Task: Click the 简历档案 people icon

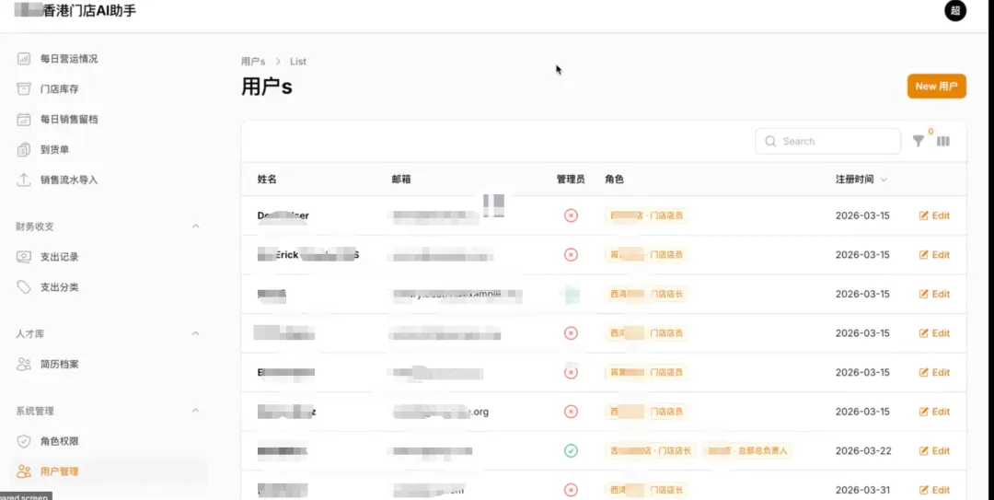Action: (24, 364)
